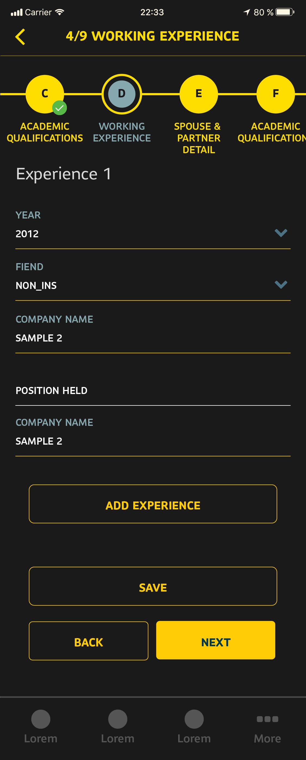Tap the green checkmark badge on step C
The image size is (306, 760).
(60, 108)
